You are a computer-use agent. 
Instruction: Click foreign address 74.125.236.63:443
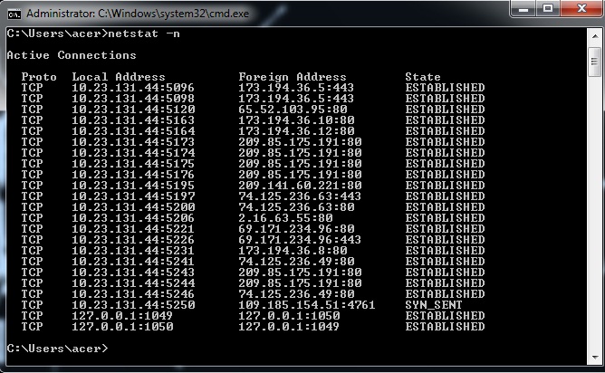300,196
